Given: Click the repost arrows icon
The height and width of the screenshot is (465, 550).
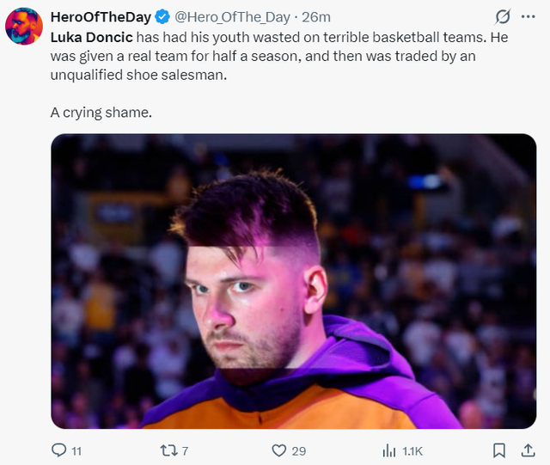Looking at the screenshot, I should [168, 450].
